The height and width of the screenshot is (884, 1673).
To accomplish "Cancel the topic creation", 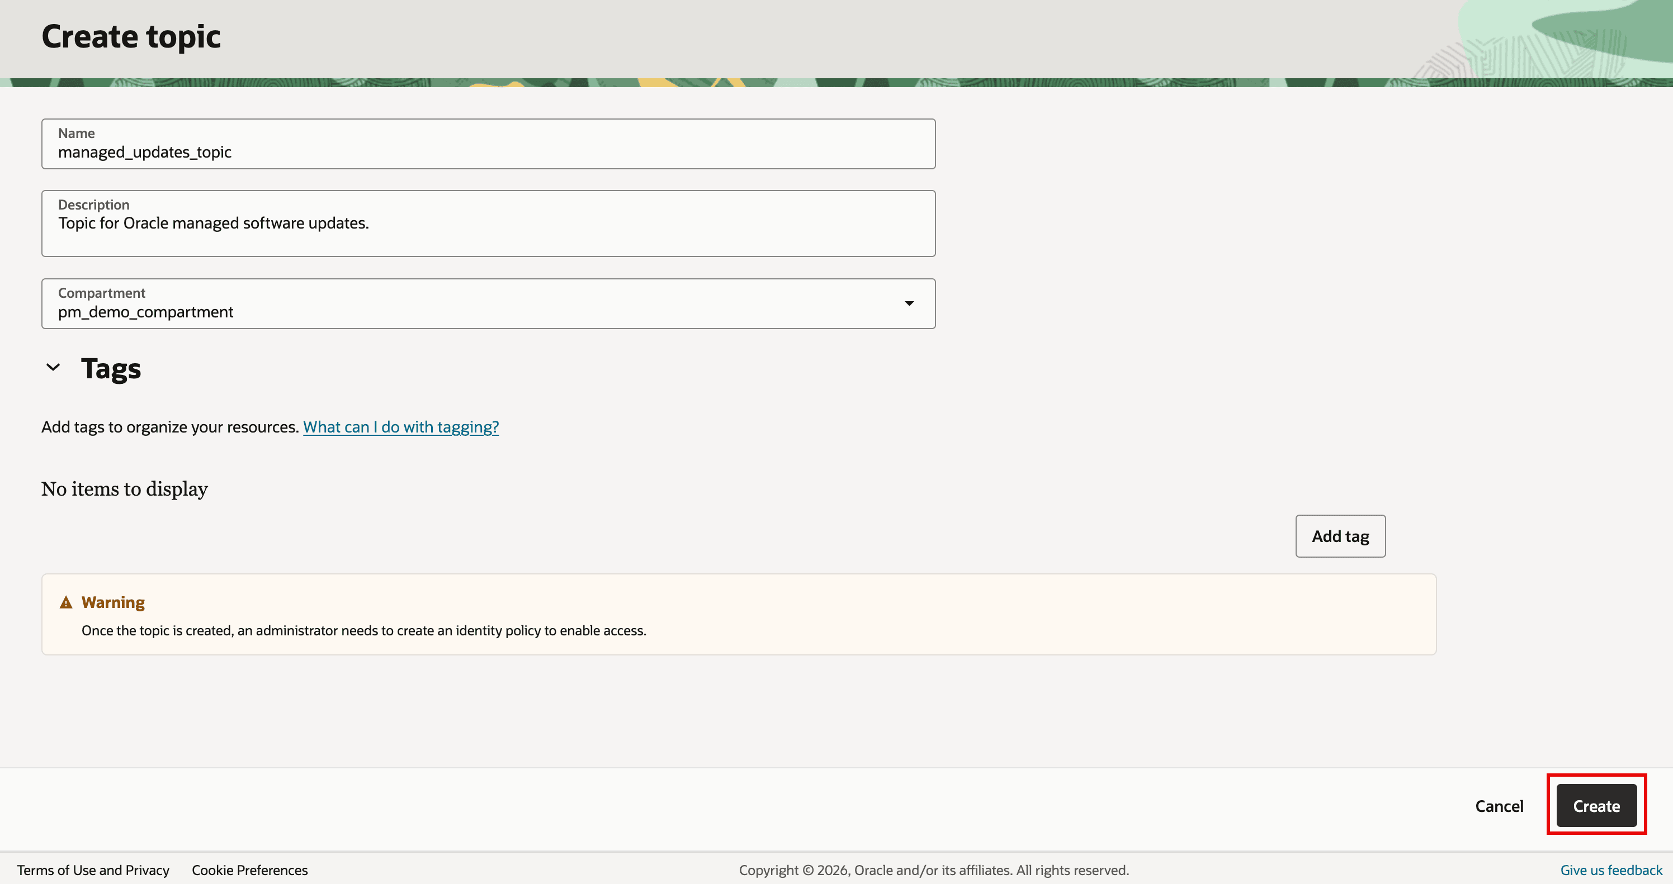I will coord(1499,806).
